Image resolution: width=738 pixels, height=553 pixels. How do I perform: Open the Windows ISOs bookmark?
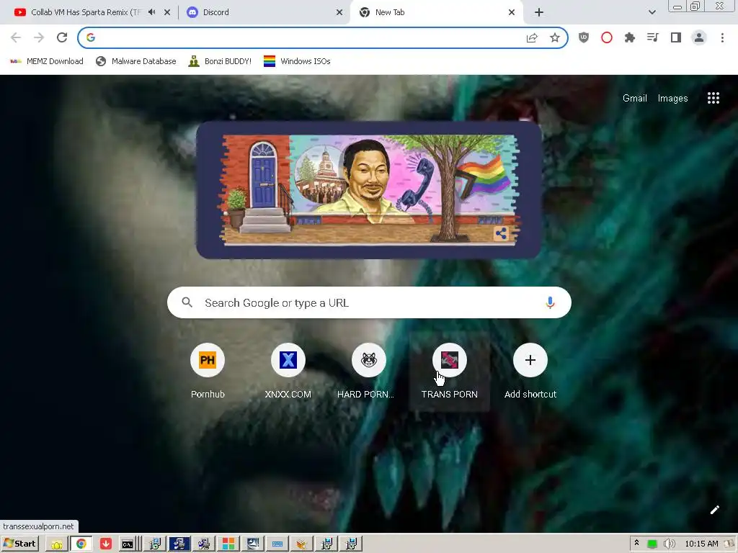tap(297, 61)
